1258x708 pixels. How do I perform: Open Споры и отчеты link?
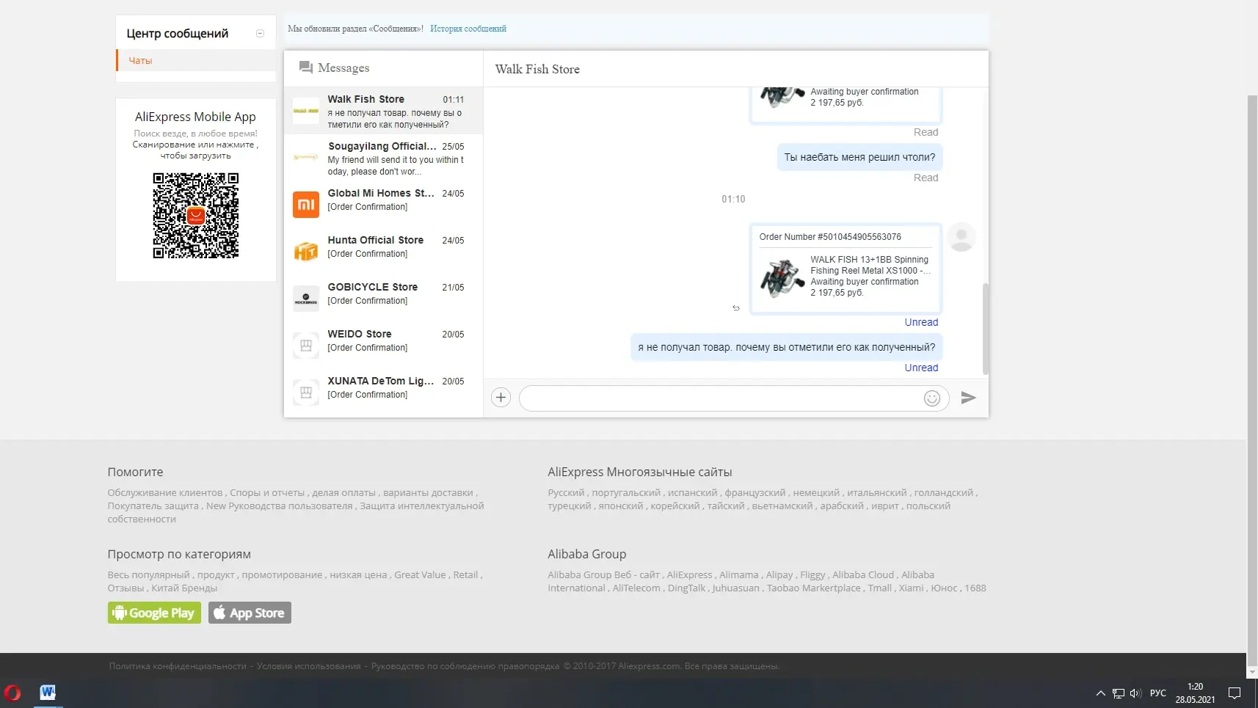click(x=267, y=493)
